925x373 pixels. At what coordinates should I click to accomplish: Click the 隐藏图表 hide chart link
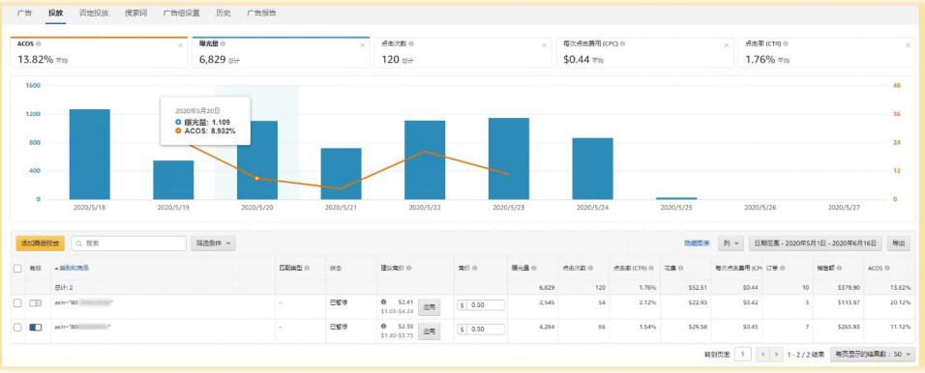click(x=697, y=243)
